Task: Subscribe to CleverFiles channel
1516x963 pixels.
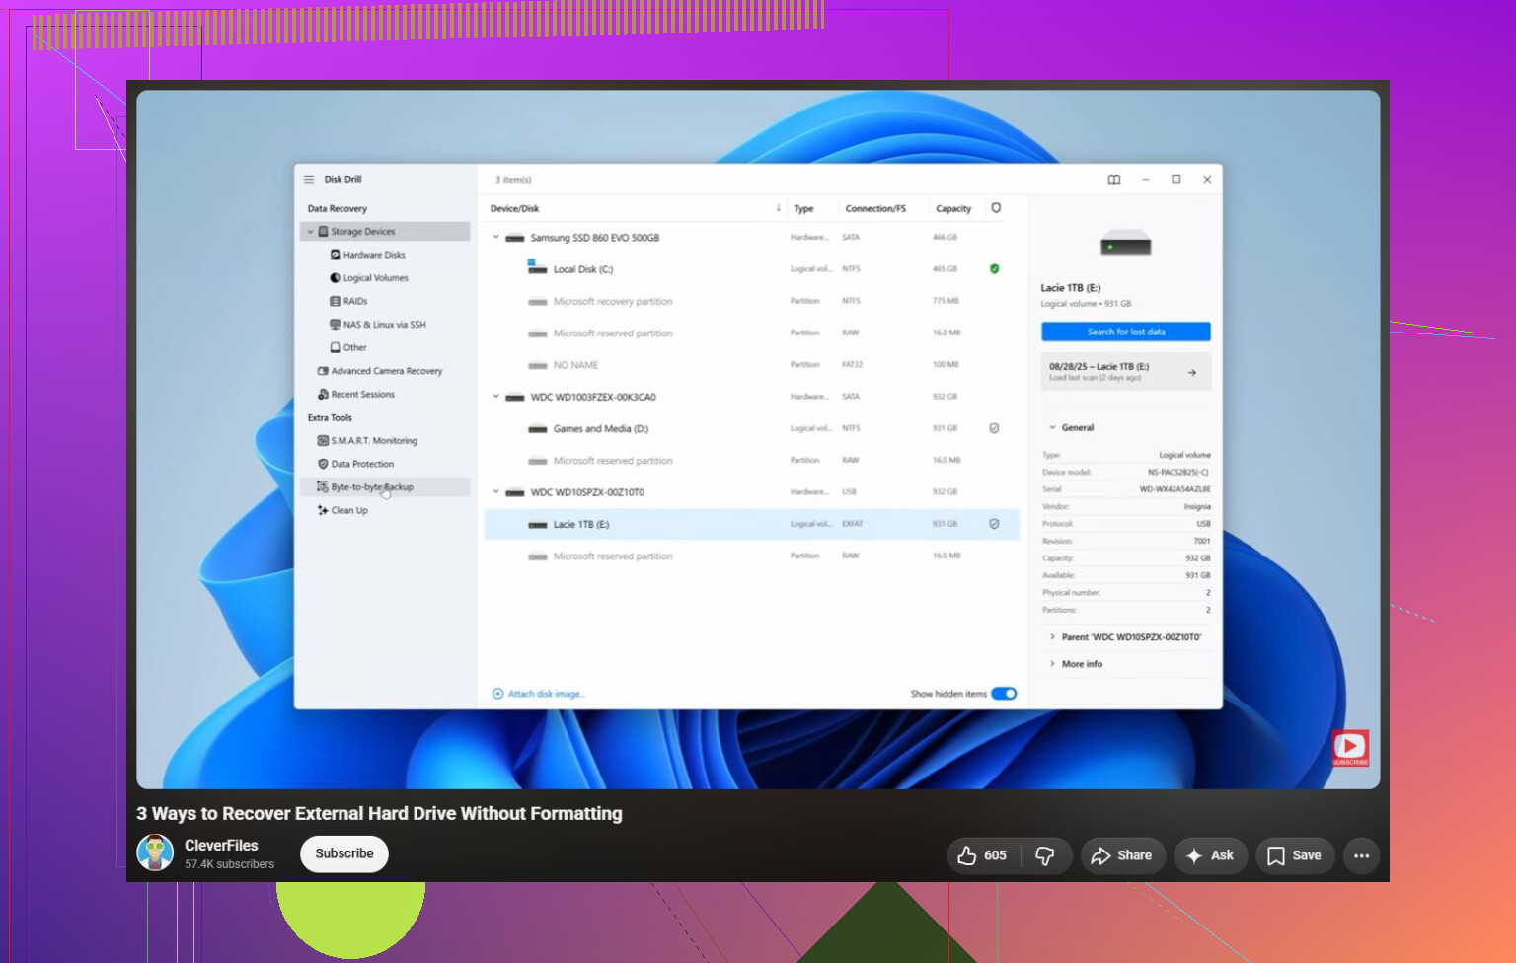Action: pyautogui.click(x=344, y=853)
